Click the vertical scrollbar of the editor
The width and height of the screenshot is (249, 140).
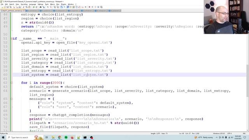pos(247,72)
